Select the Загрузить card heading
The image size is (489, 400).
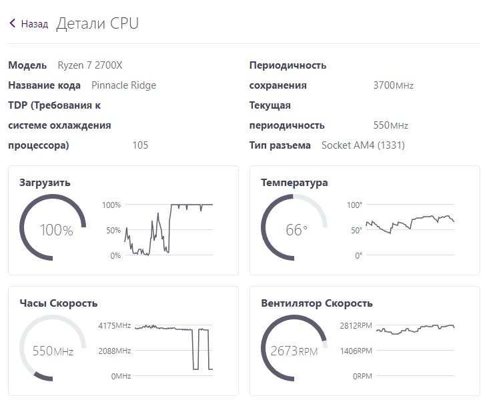[x=45, y=183]
